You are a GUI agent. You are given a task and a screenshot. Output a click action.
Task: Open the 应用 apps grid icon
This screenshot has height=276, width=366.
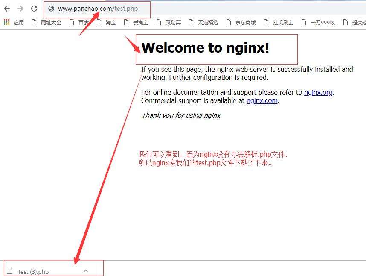(6, 22)
